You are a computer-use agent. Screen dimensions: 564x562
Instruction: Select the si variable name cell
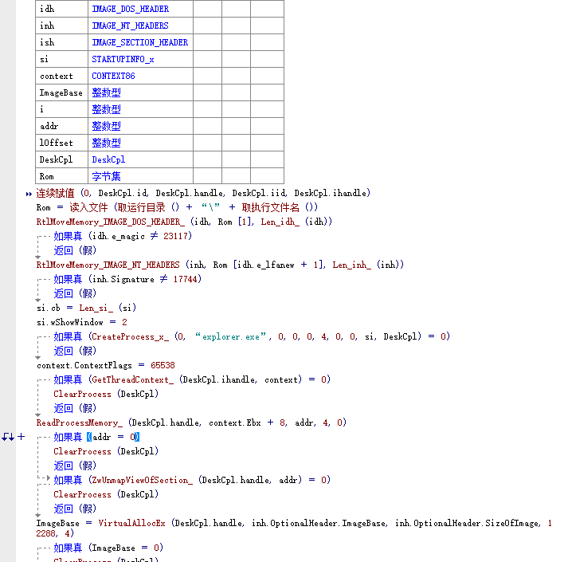click(61, 59)
